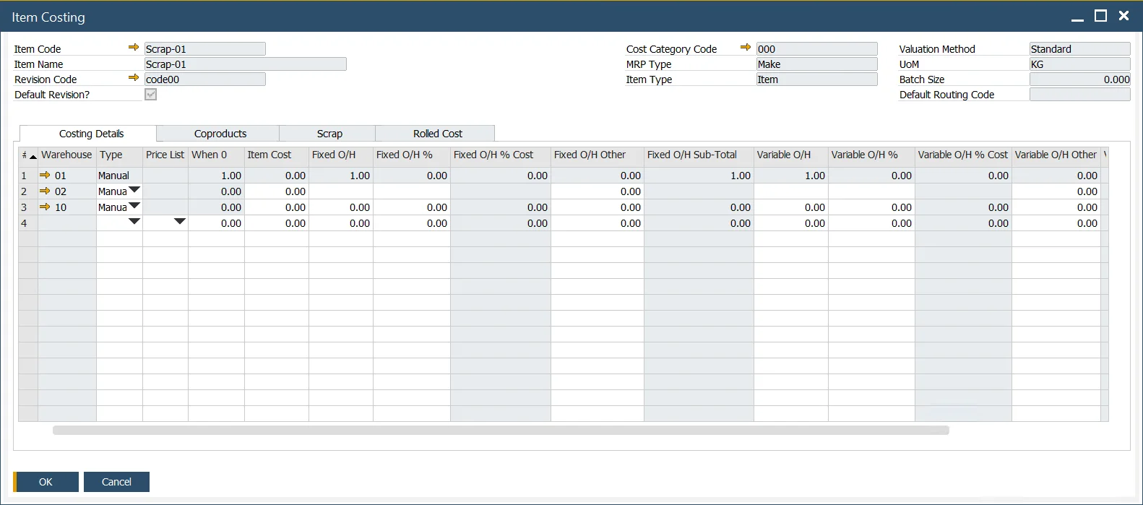Open warehouse 01 link arrow
The height and width of the screenshot is (505, 1143).
click(45, 176)
